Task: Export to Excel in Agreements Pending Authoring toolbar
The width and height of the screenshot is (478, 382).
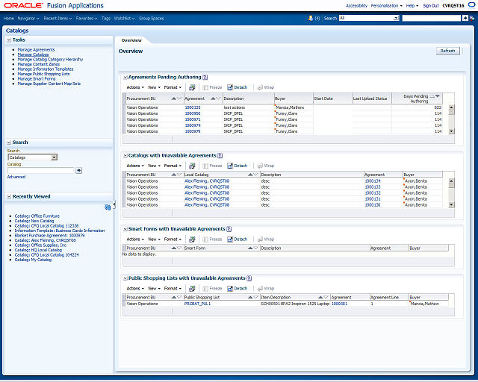Action: click(x=192, y=87)
